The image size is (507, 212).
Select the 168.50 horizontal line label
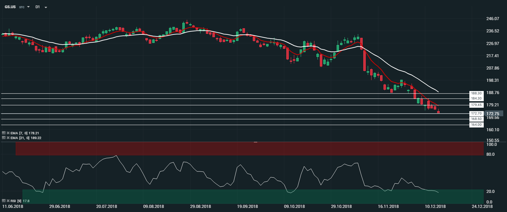[x=476, y=119]
